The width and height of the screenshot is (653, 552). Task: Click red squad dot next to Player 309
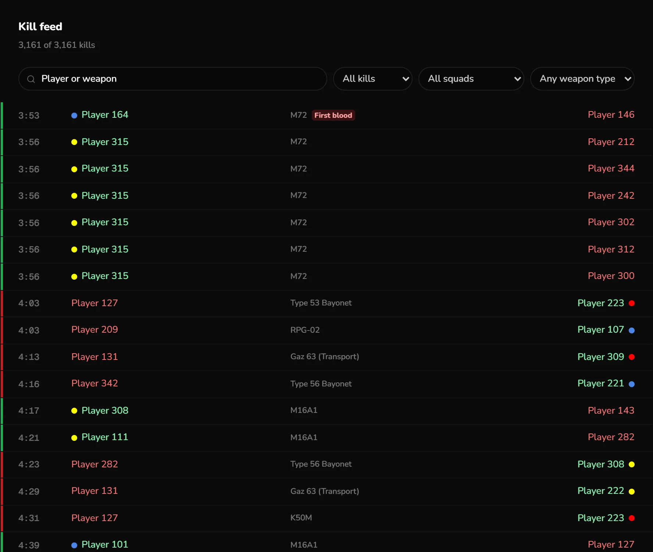(x=632, y=357)
